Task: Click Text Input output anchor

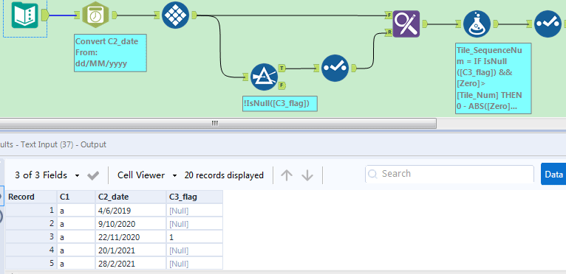Action: click(45, 15)
